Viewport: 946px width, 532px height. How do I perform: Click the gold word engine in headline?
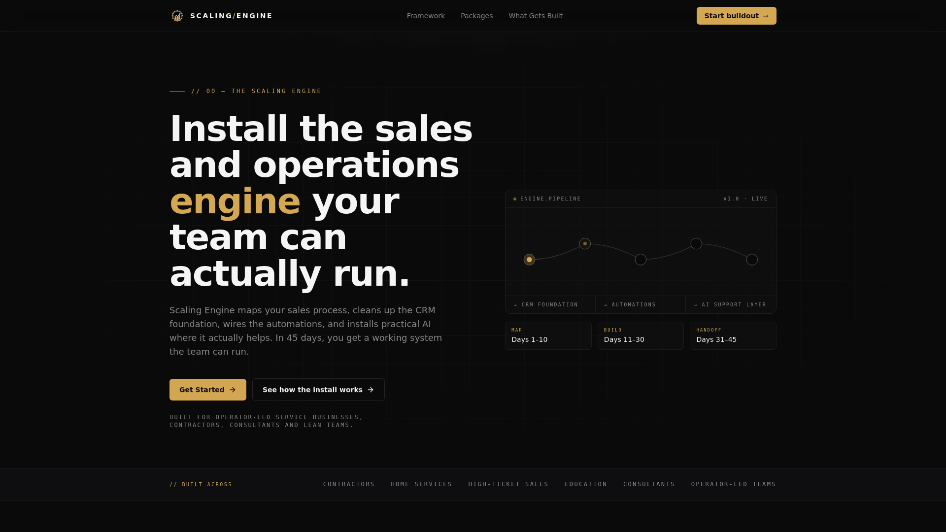pos(235,201)
